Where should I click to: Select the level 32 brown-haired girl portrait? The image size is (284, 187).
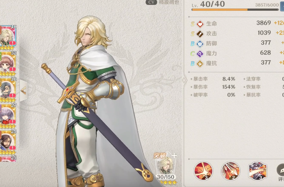pos(8,64)
